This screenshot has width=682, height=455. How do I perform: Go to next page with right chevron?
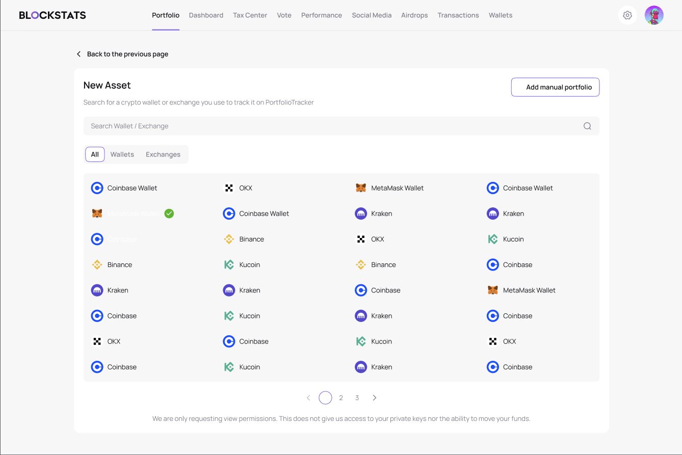(375, 398)
